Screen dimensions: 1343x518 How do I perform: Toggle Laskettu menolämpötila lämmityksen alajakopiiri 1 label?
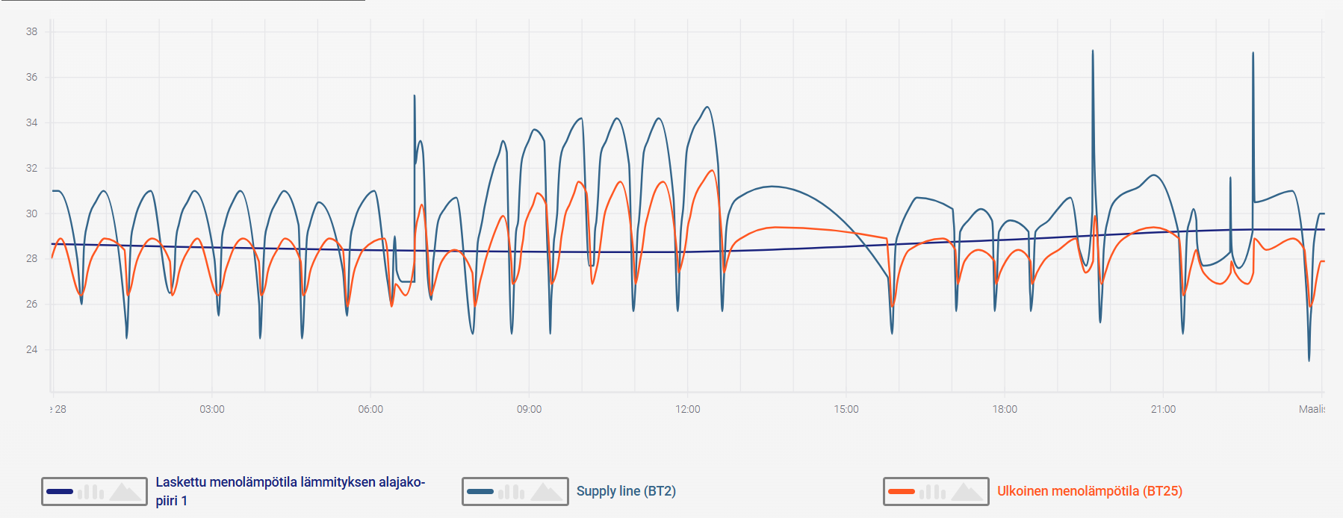(290, 491)
